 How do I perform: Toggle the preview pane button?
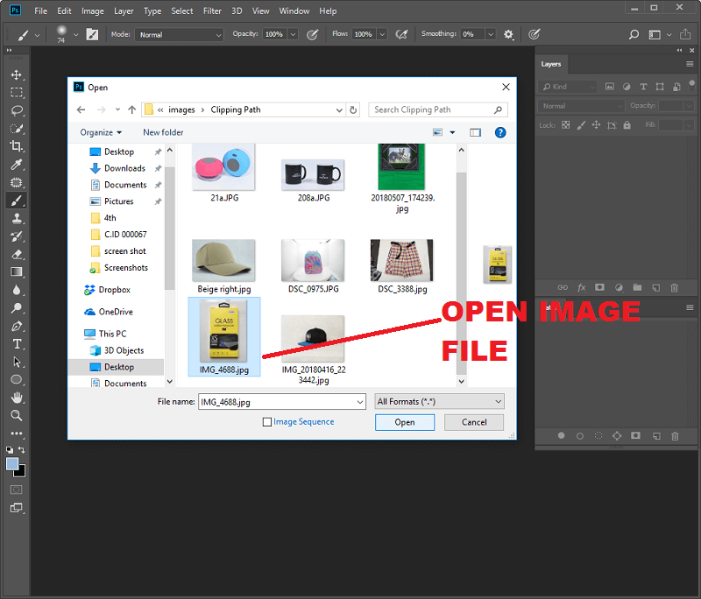pyautogui.click(x=475, y=132)
